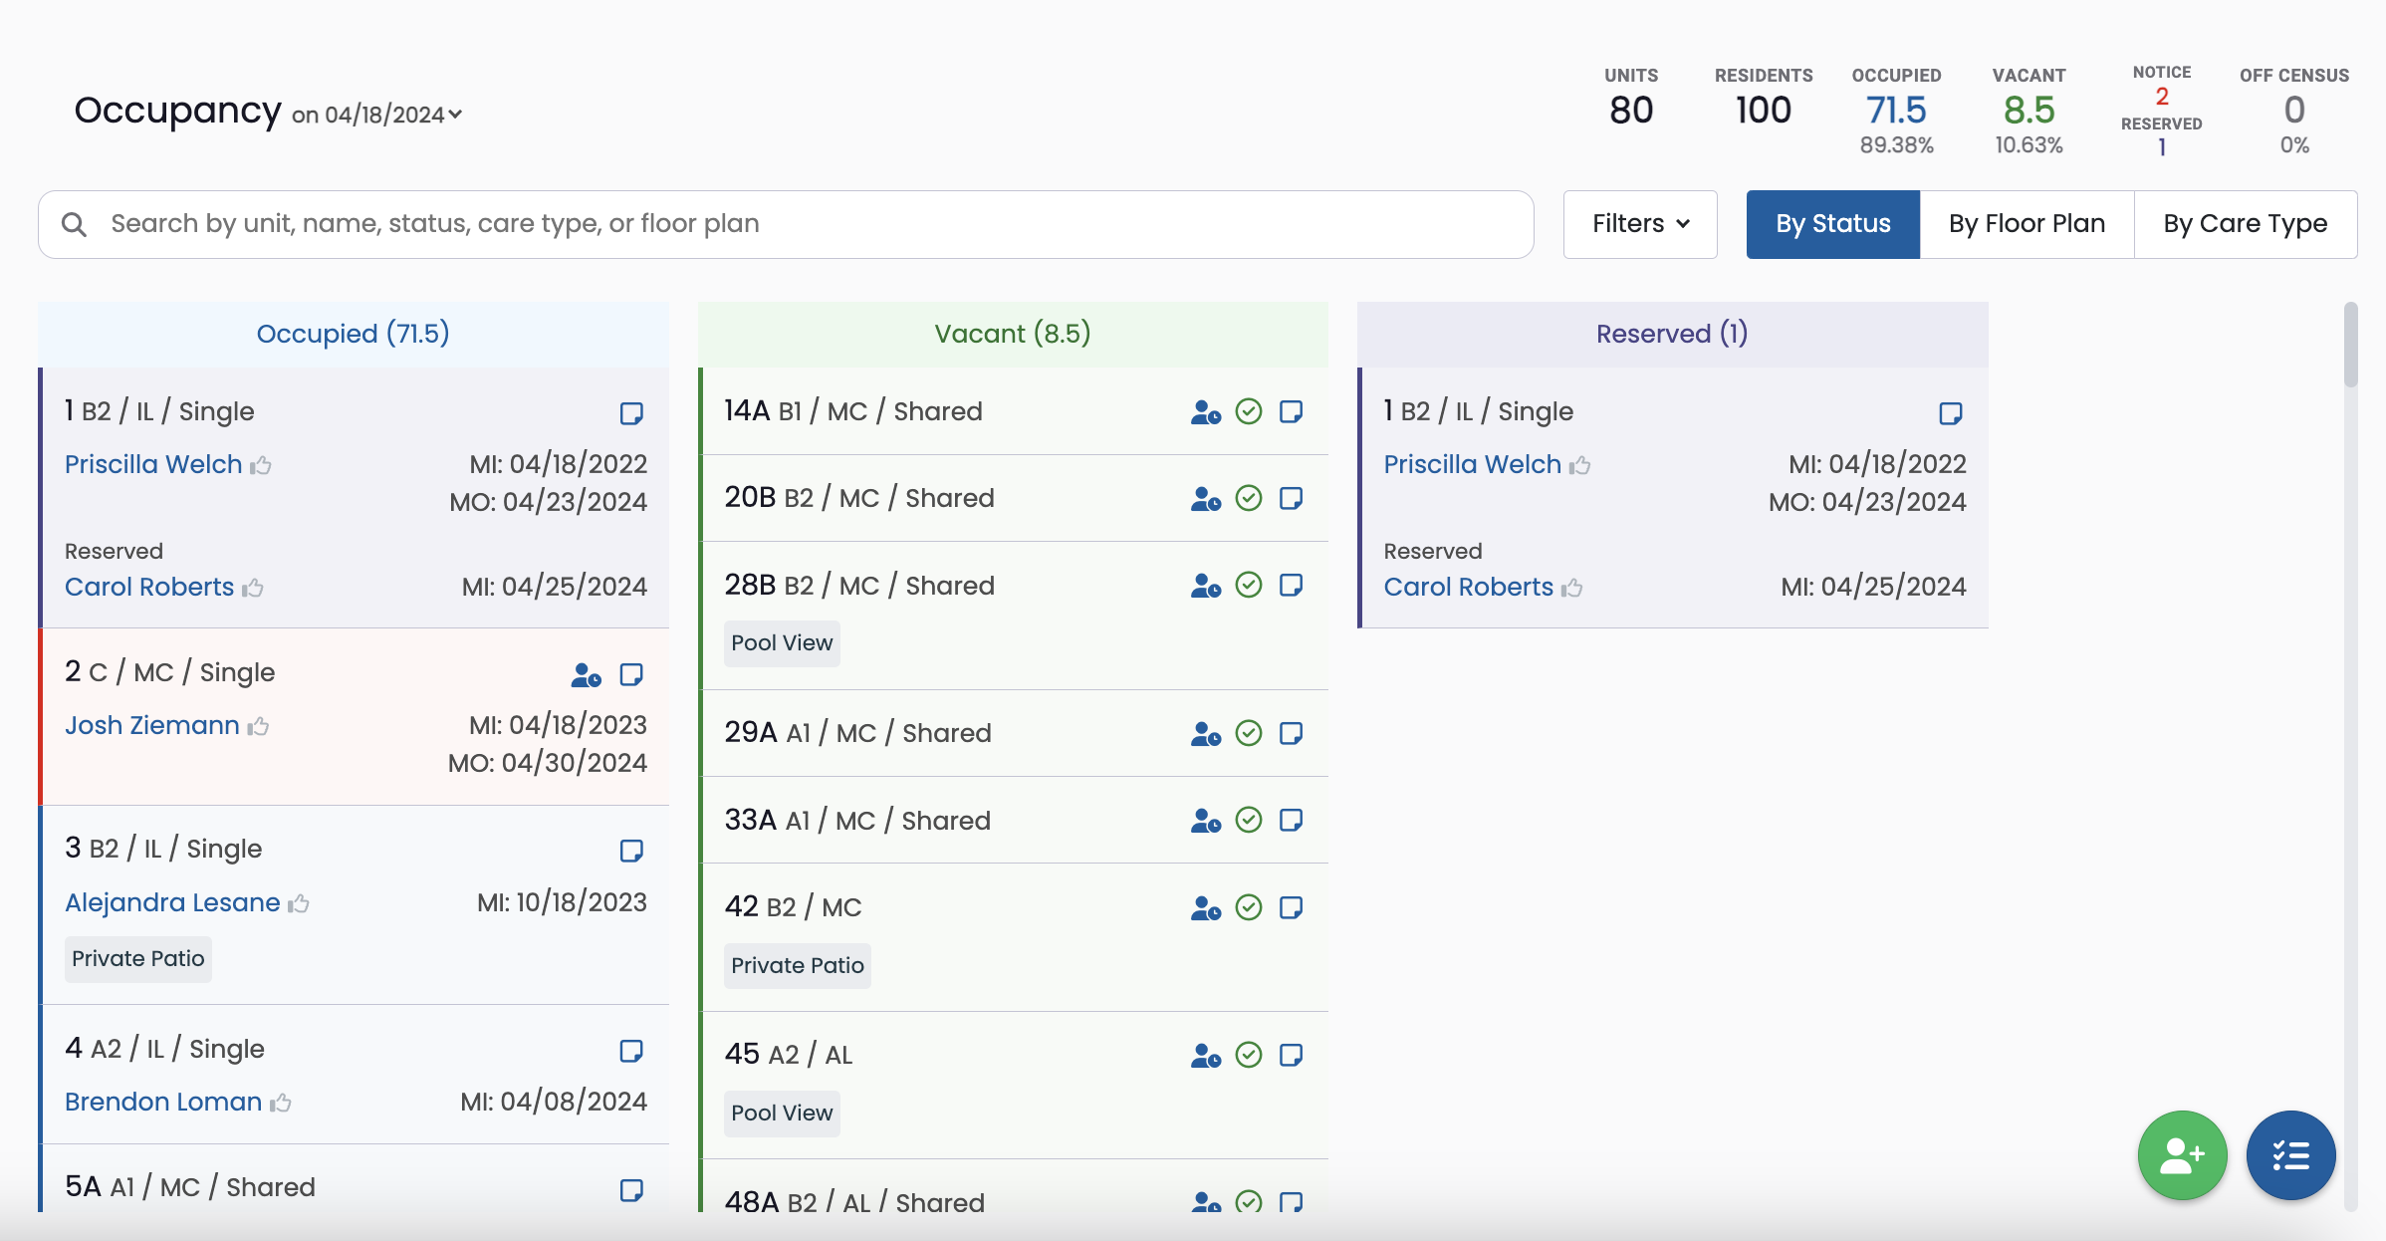The image size is (2386, 1241).
Task: Open note icon for unit 45 A2
Action: pyautogui.click(x=1292, y=1055)
